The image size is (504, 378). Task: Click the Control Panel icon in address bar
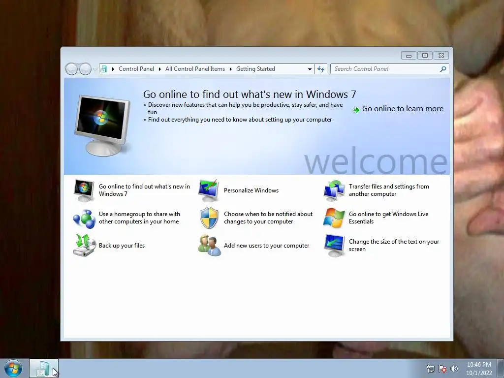103,69
